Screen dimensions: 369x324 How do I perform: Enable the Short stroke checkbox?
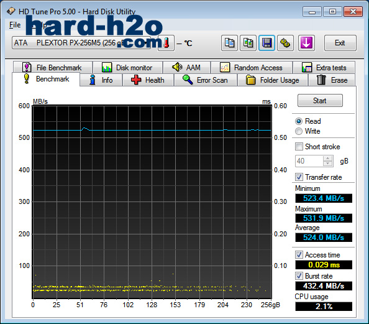coord(299,147)
